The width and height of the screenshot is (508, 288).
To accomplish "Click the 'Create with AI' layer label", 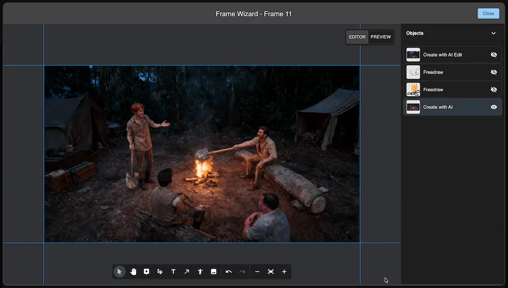I will [438, 107].
